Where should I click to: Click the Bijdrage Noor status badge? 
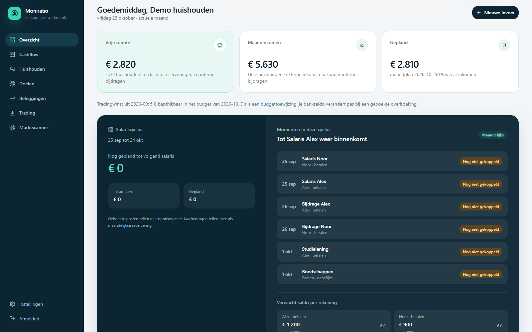click(481, 229)
